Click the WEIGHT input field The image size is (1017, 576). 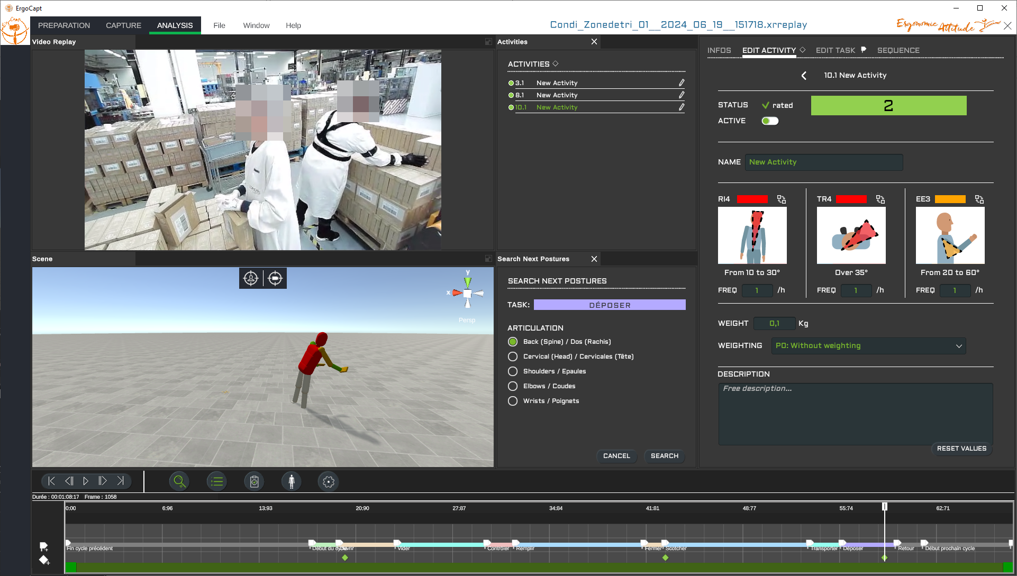(774, 323)
